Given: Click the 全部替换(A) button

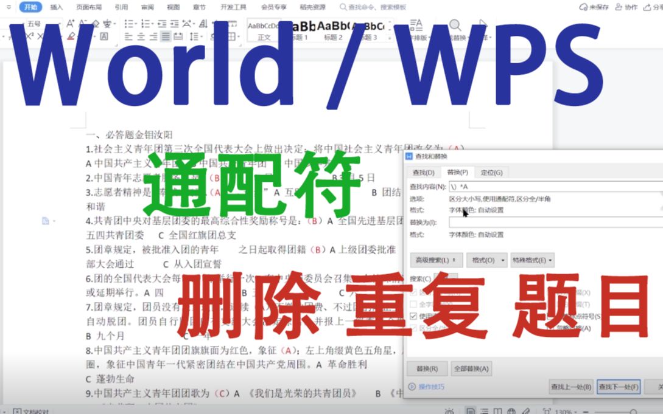Looking at the screenshot, I should [x=472, y=368].
